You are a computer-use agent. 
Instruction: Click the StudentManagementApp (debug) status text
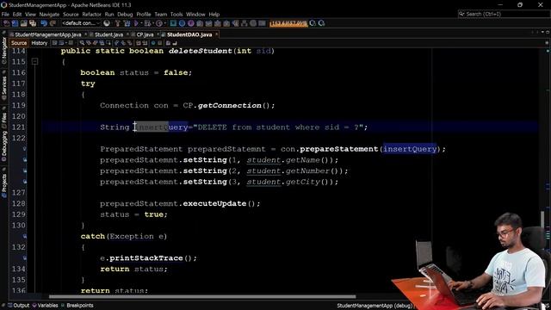click(375, 306)
